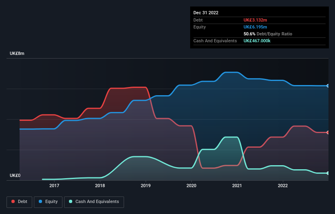Screen dimensions: 335x214
Task: Click the UK£467.000k cash value
Action: [x=257, y=41]
